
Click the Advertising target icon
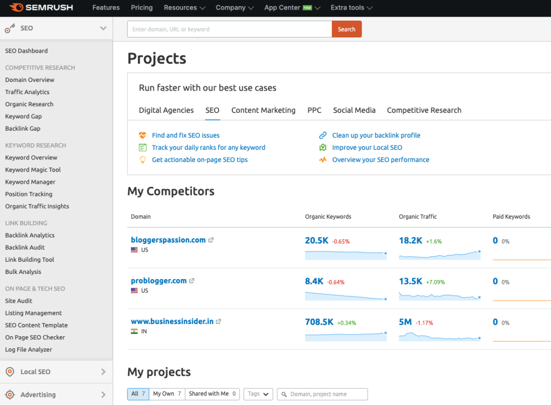[10, 394]
